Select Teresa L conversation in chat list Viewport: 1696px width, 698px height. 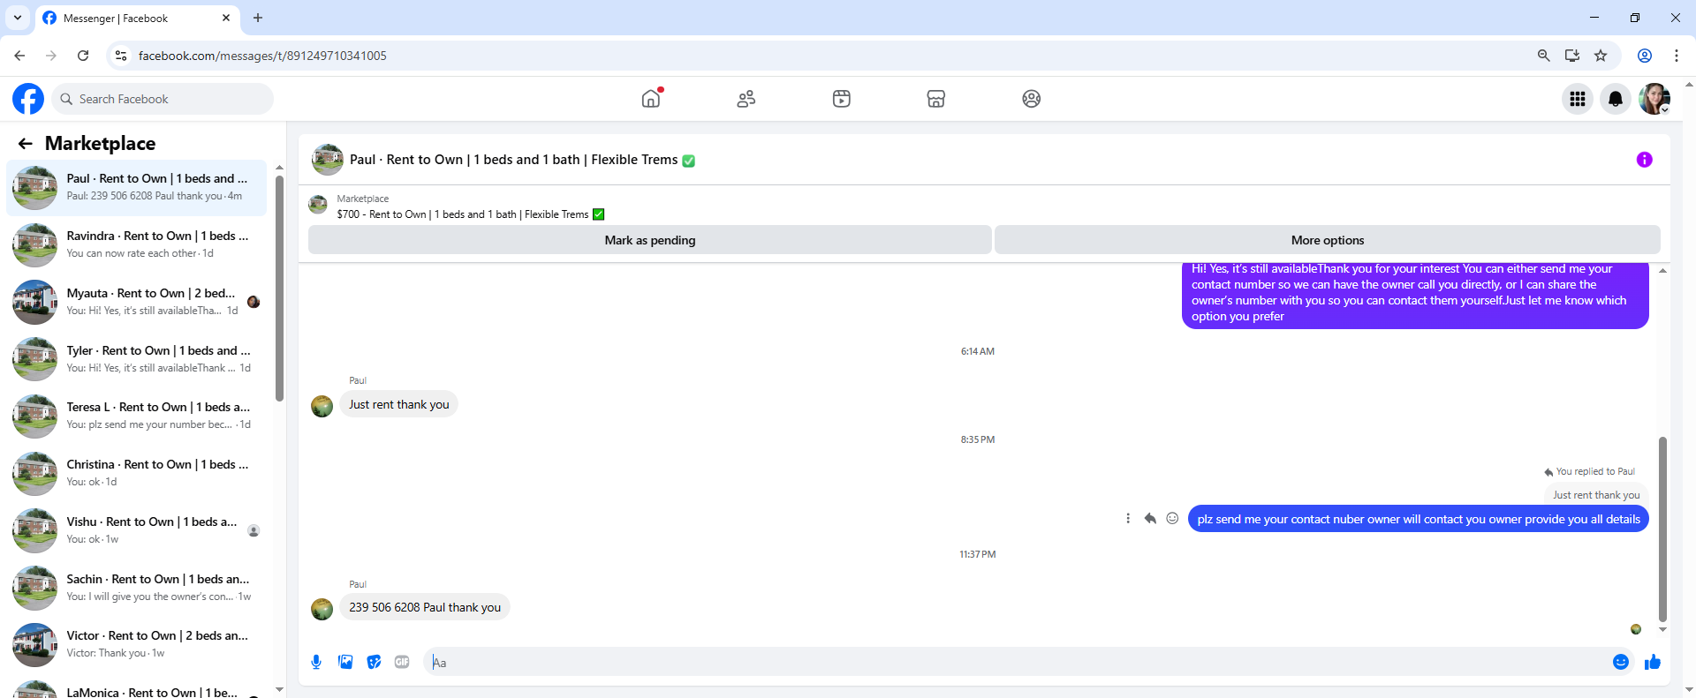click(137, 416)
